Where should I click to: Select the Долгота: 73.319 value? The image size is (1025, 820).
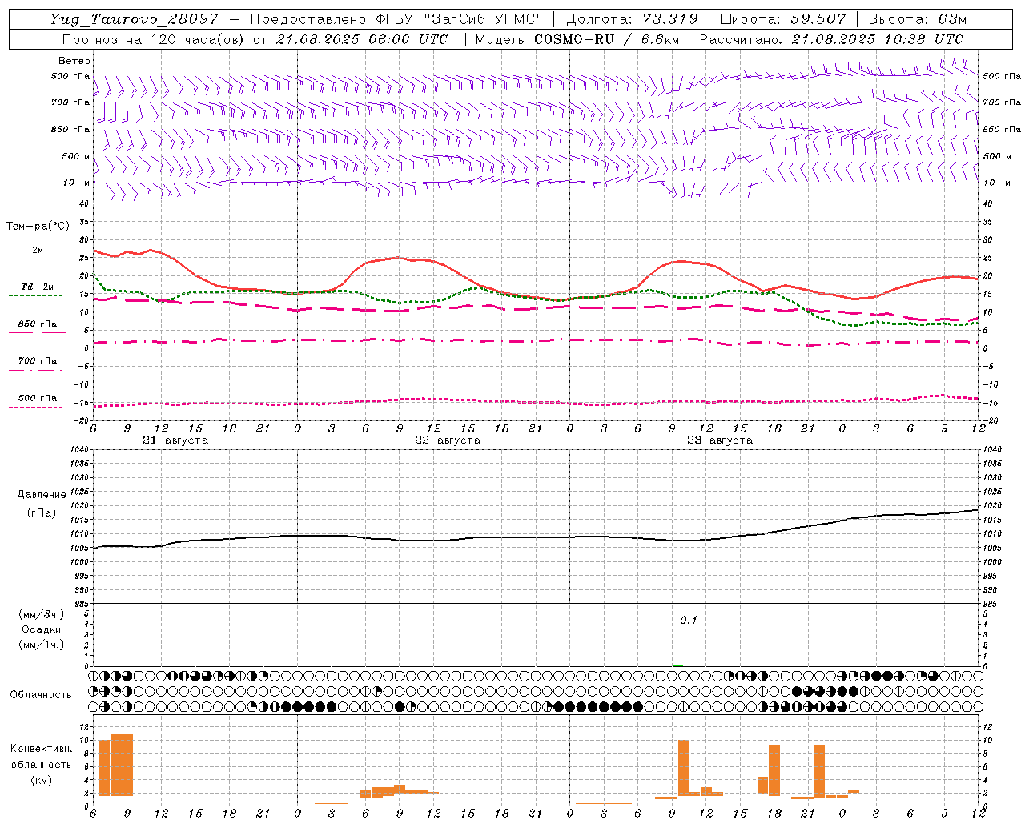coord(632,19)
